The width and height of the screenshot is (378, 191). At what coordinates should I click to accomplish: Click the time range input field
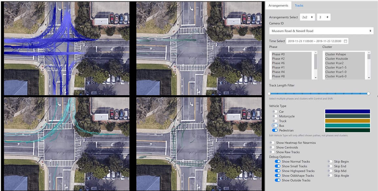(314, 41)
